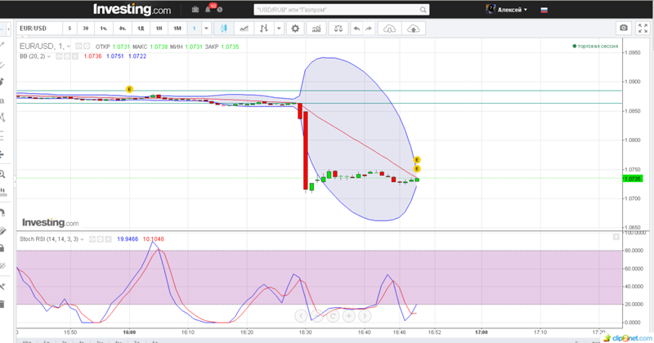Toggle magnet mode in sidebar
654x343 pixels.
point(2,212)
